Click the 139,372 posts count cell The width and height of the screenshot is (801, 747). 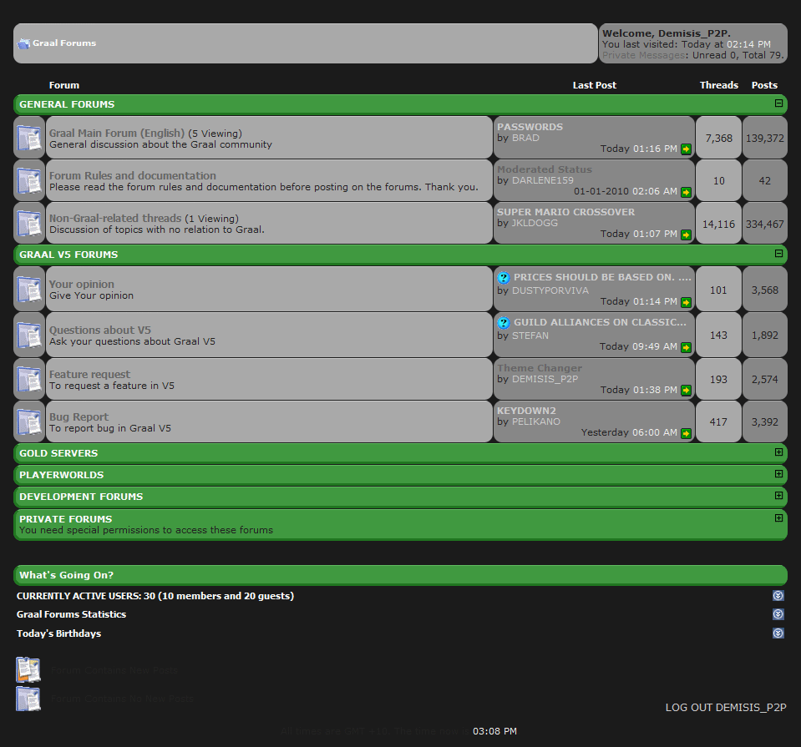[x=765, y=138]
